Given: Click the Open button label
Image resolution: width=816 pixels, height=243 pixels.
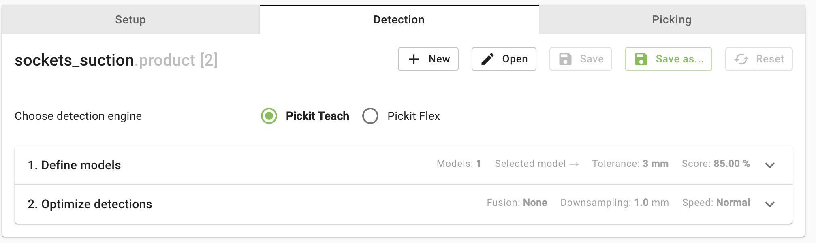Looking at the screenshot, I should tap(515, 59).
